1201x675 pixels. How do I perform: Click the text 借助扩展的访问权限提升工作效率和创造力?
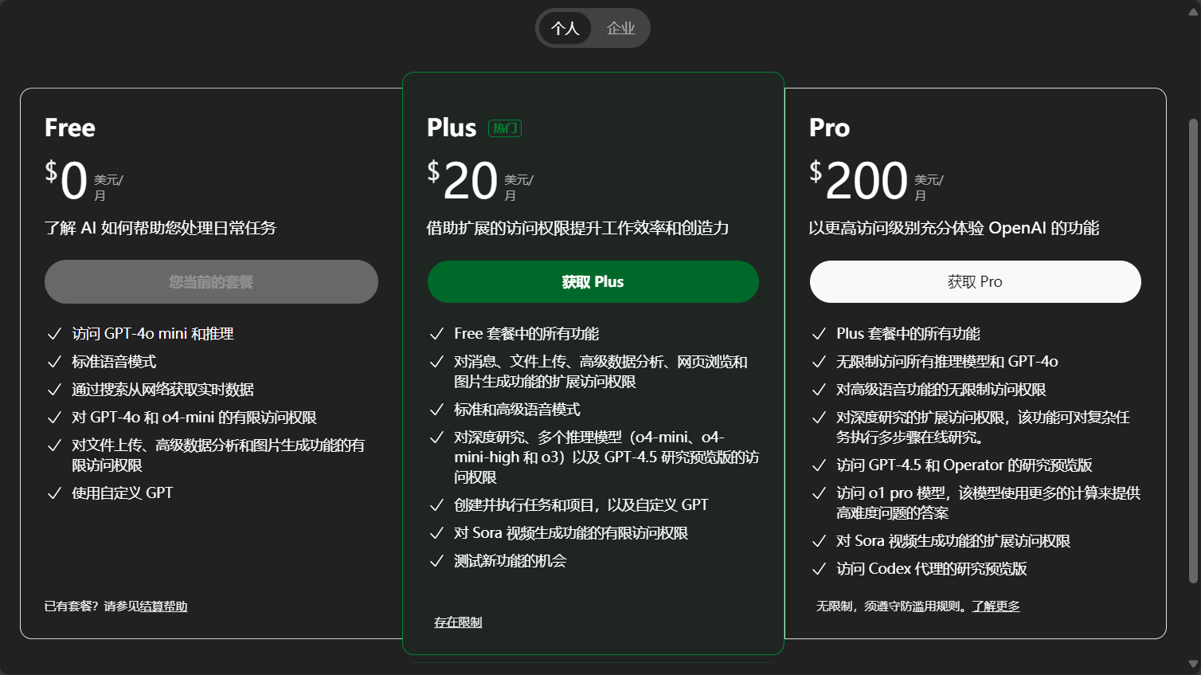[577, 228]
